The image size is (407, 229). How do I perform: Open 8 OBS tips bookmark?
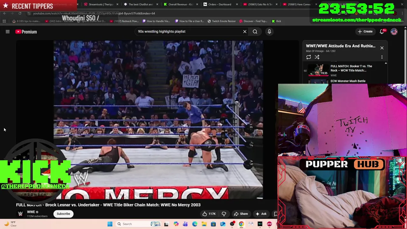pyautogui.click(x=26, y=21)
